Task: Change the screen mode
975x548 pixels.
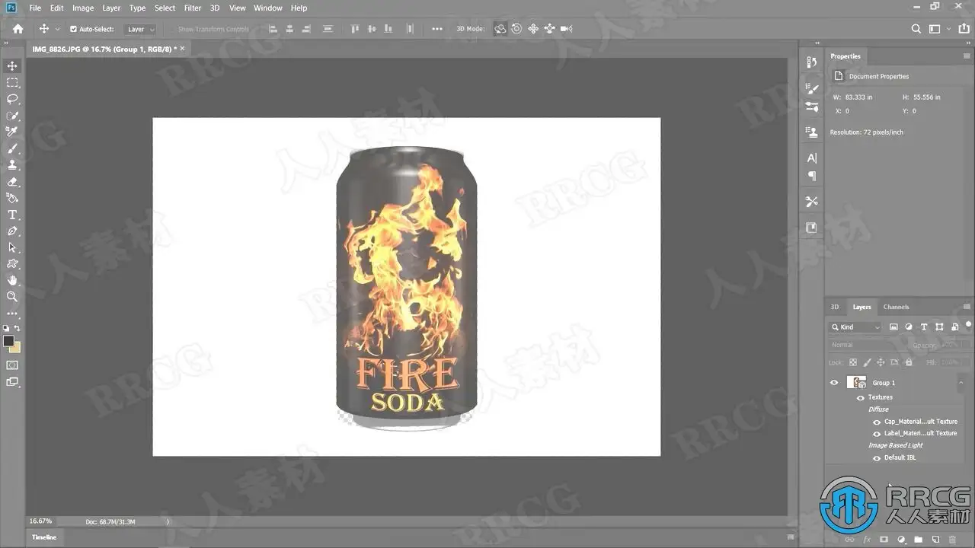Action: 12,382
